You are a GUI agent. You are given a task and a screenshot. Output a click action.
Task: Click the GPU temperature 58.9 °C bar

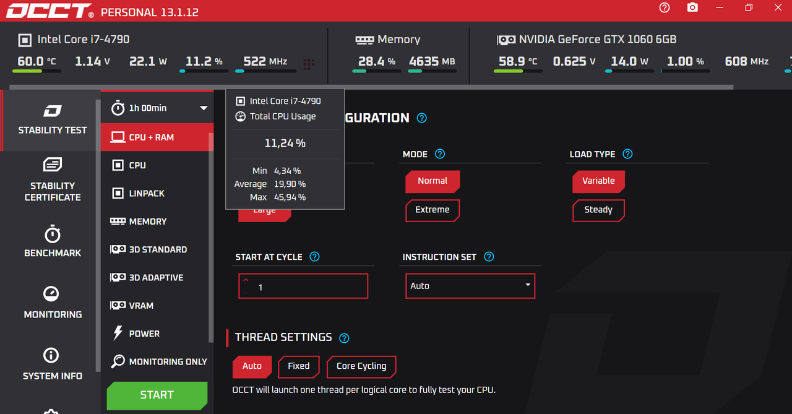519,71
